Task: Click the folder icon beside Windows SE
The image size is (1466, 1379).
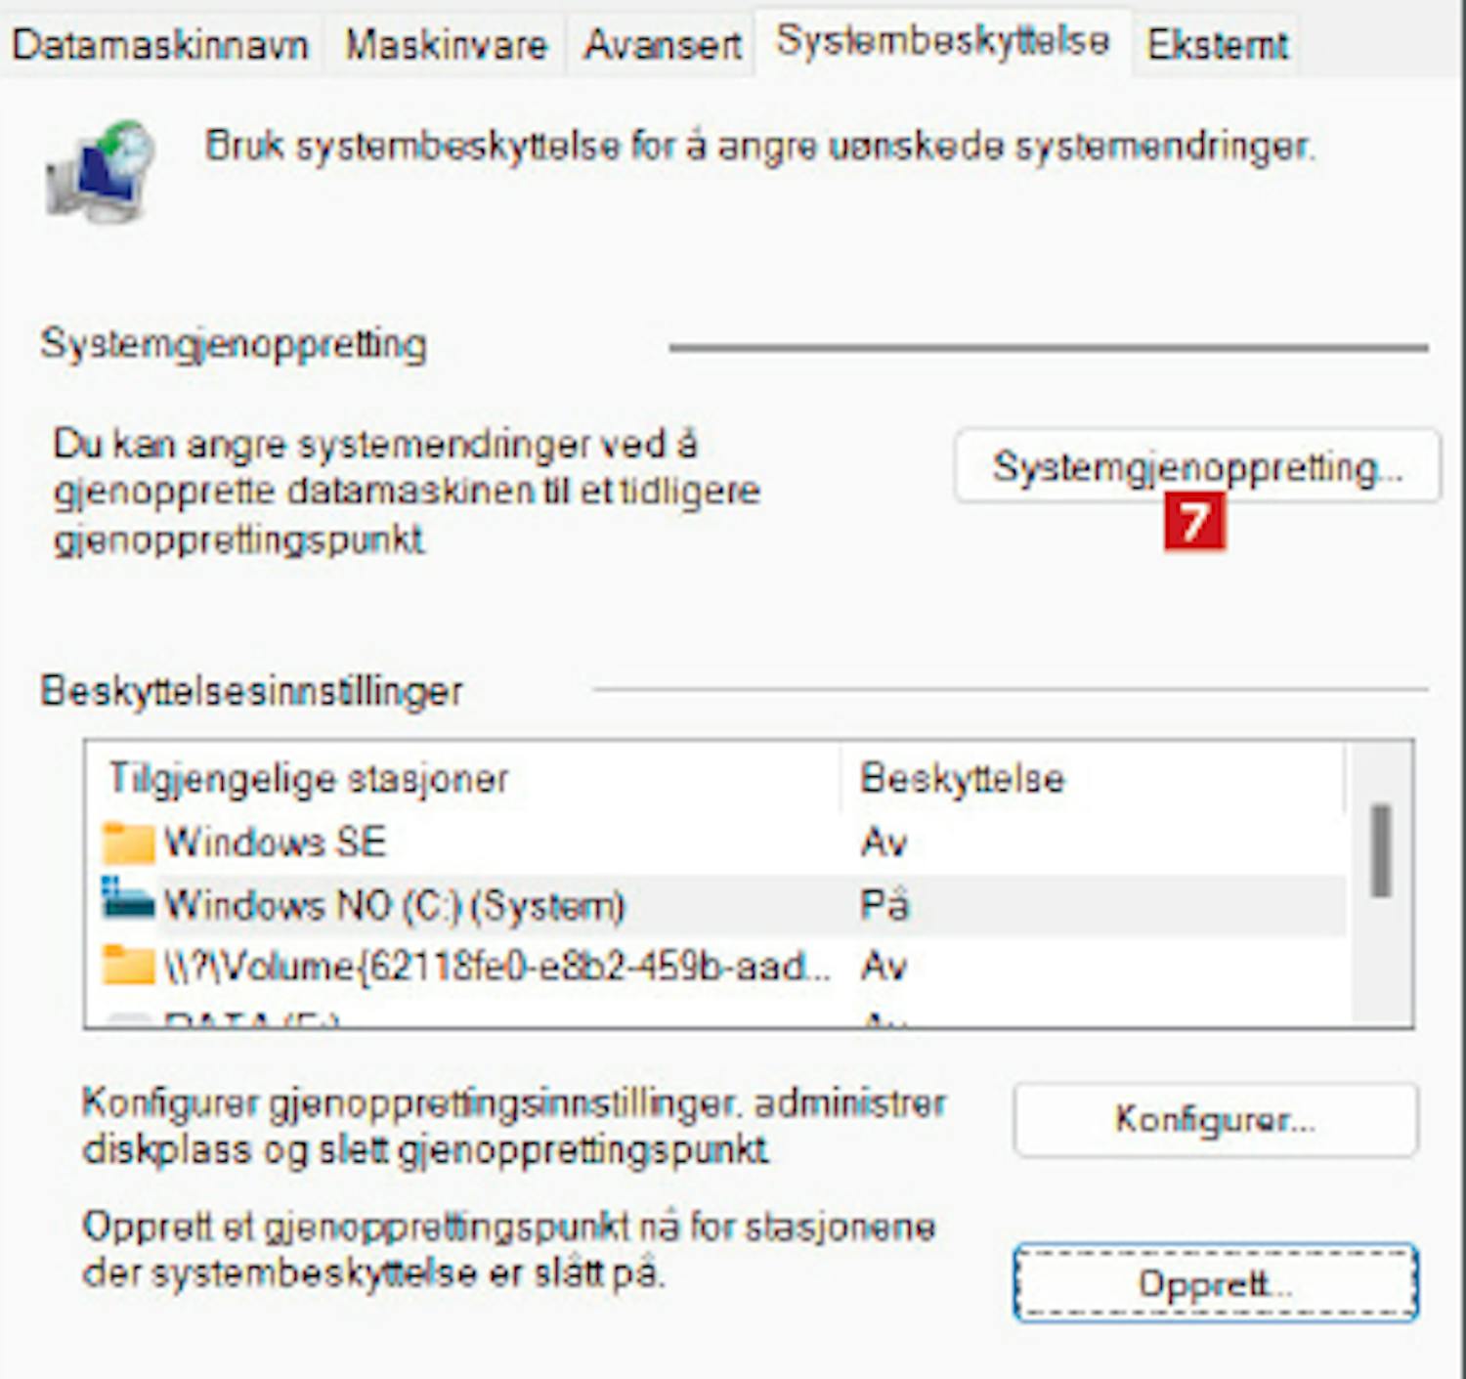Action: coord(129,842)
